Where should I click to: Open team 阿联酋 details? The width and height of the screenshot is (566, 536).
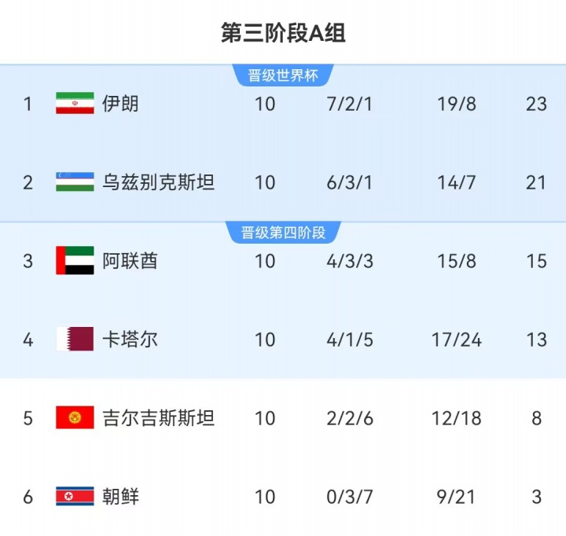pyautogui.click(x=130, y=261)
